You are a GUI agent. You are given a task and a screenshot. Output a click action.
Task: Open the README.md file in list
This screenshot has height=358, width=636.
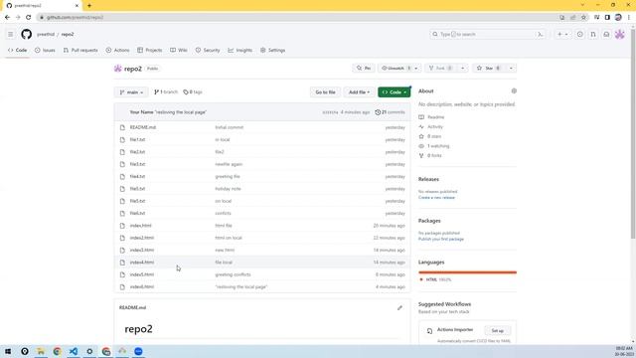[143, 127]
